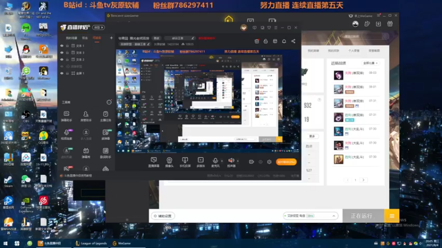The height and width of the screenshot is (248, 442).
Task: Add 手机投屏 phone casting source
Action: (185, 162)
